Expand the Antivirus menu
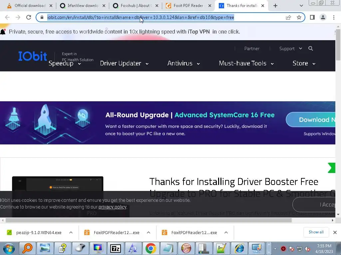 click(183, 63)
